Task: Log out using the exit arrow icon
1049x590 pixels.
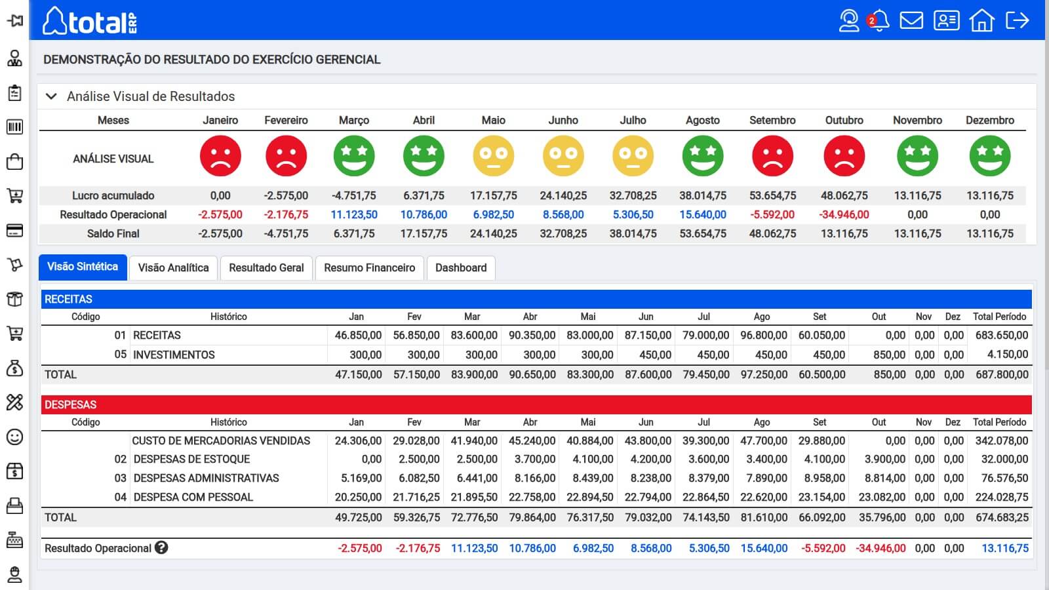Action: click(x=1017, y=20)
